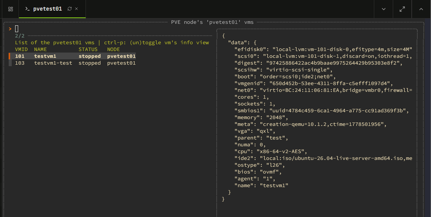Collapse the panel with the chevron-up icon
This screenshot has height=217, width=431.
point(421,9)
